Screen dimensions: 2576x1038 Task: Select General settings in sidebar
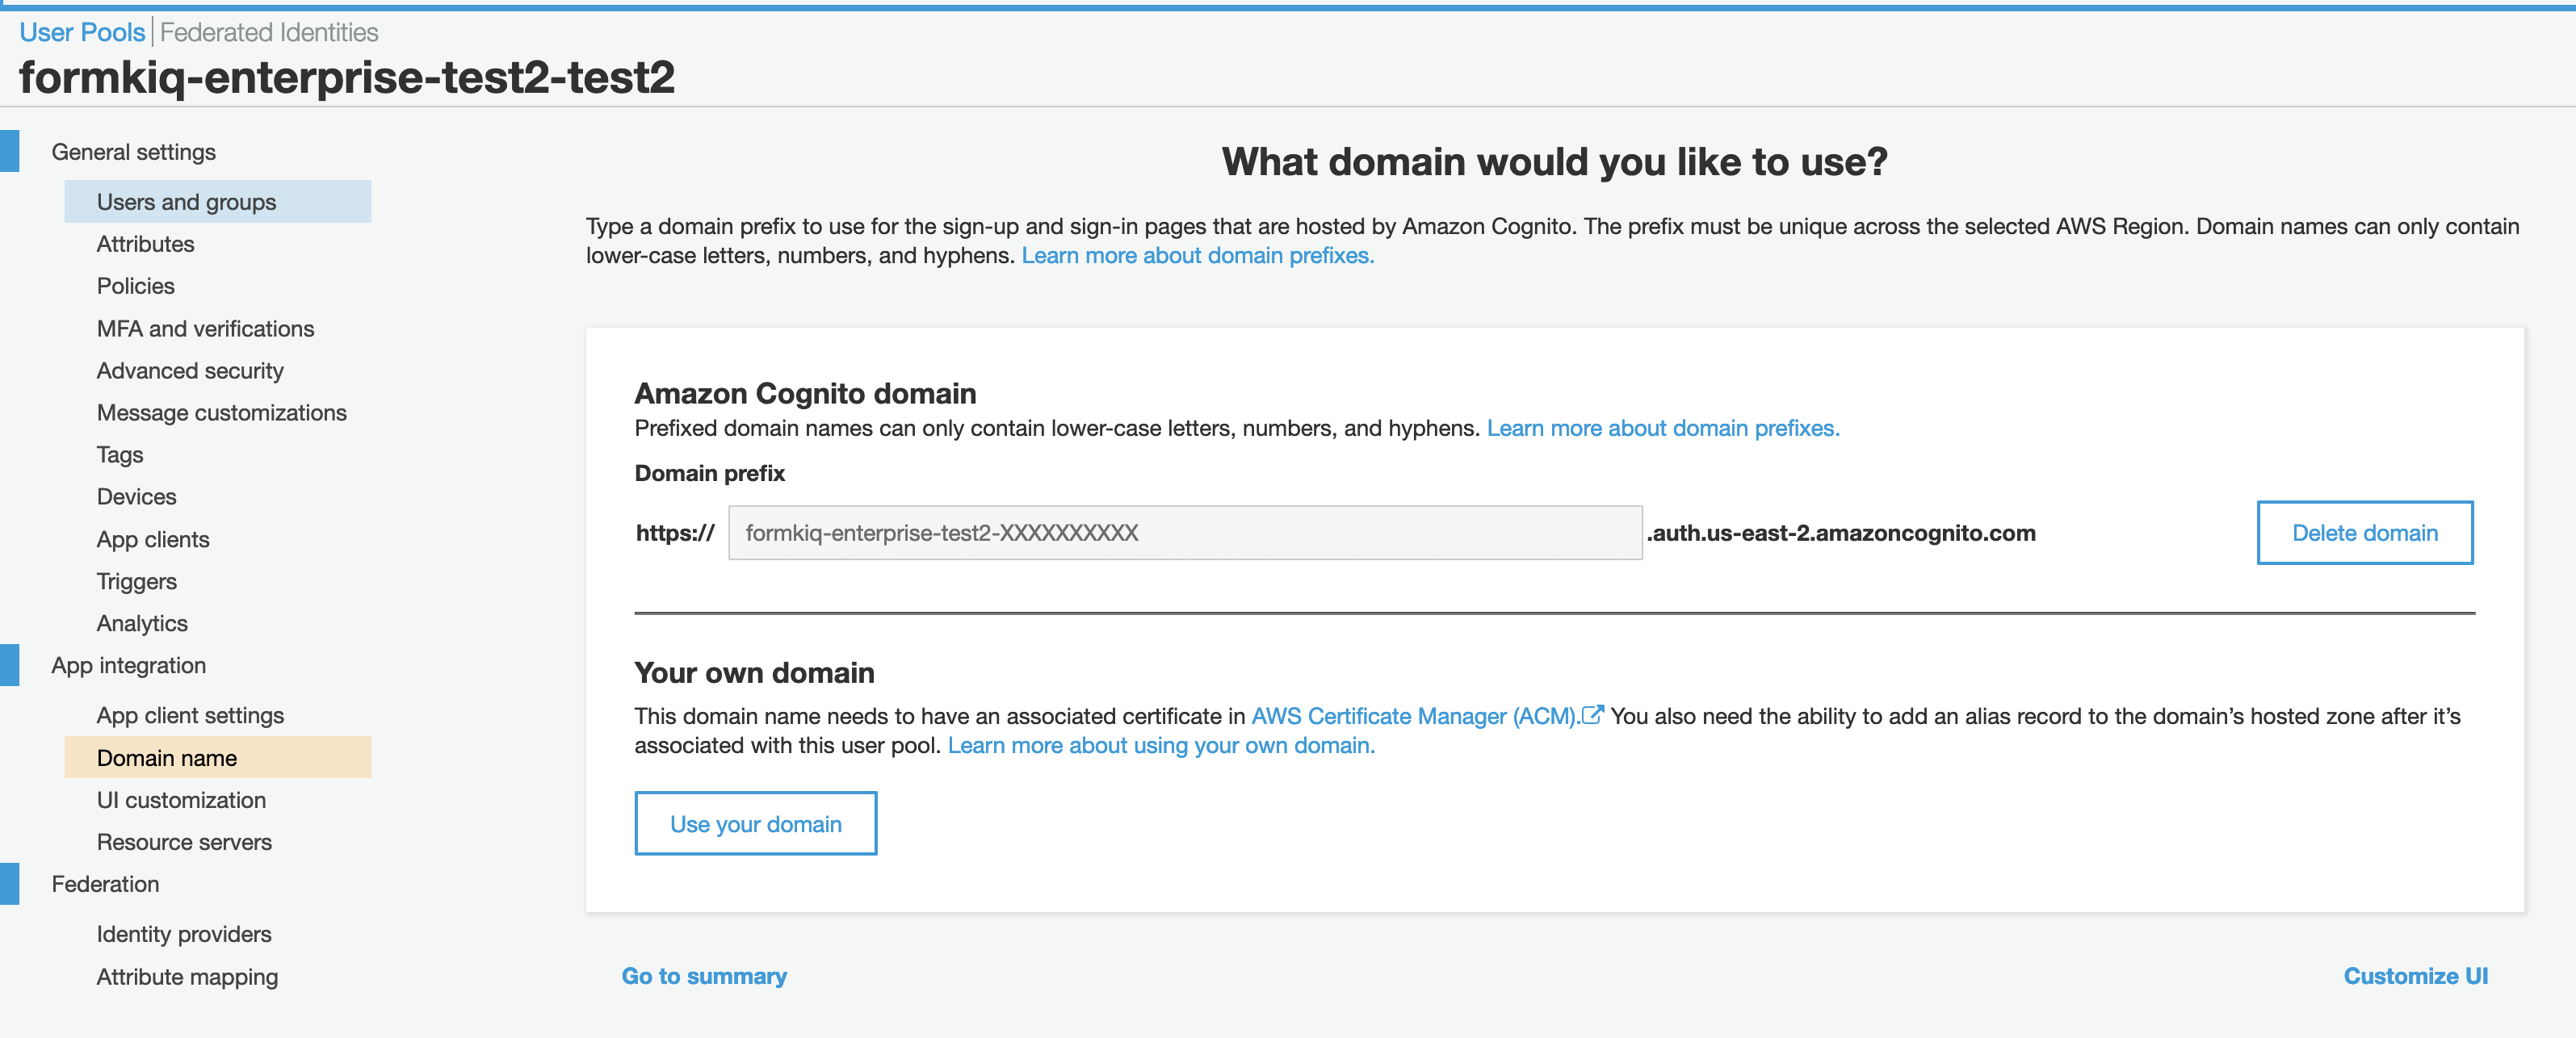[x=134, y=152]
